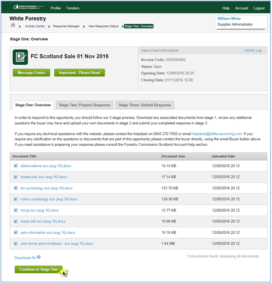This screenshot has height=283, width=272.
Task: Click file icon for biosecurity sco document
Action: [x=16, y=177]
